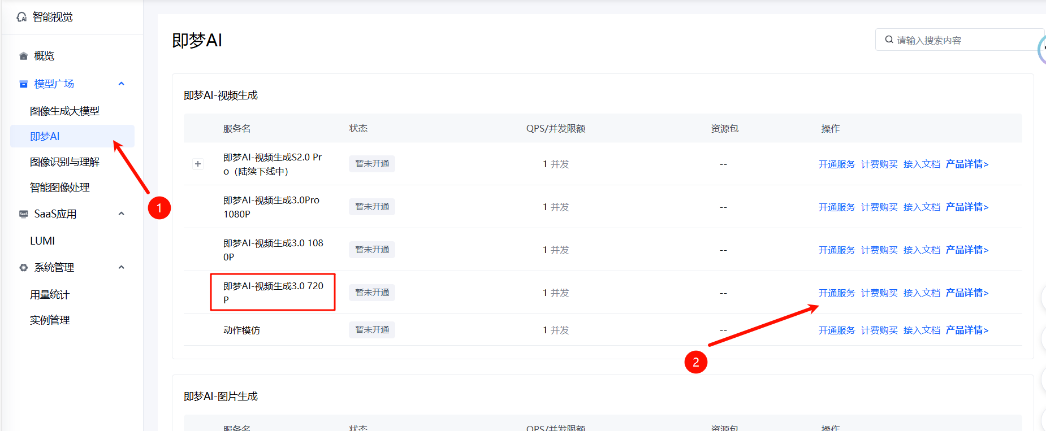Click 计费购买 for 视频生成3.0 1080P
Image resolution: width=1046 pixels, height=431 pixels.
[879, 250]
